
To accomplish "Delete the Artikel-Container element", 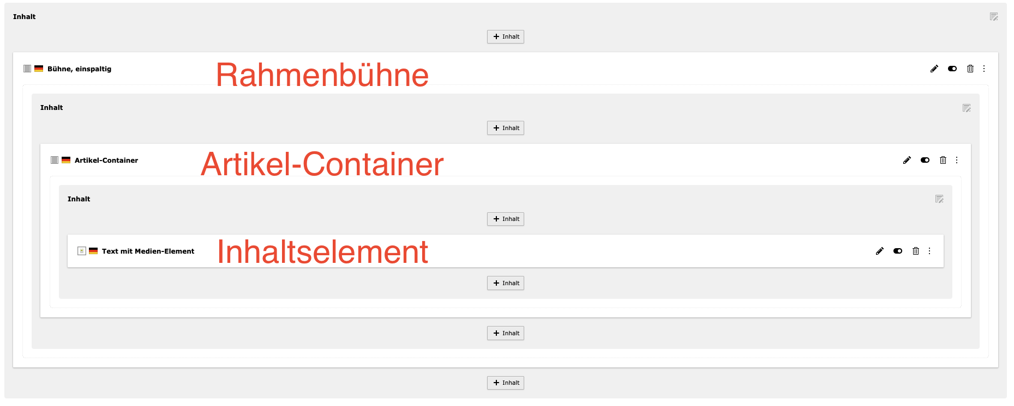I will click(x=943, y=160).
